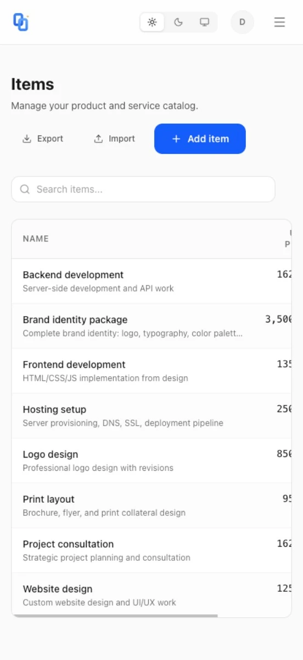This screenshot has width=303, height=660.
Task: Click "HTML/CSS/JS implementation from design" description
Action: (105, 378)
